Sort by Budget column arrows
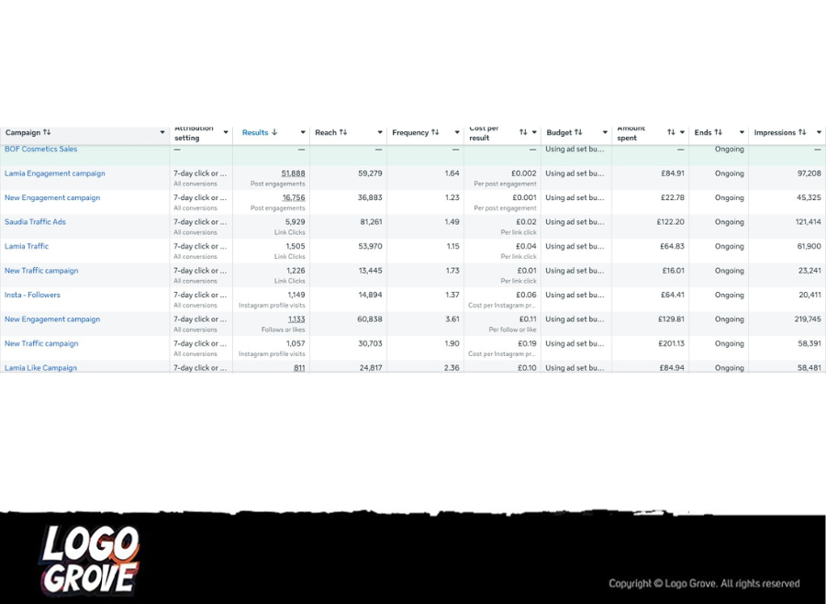The height and width of the screenshot is (604, 826). 578,132
